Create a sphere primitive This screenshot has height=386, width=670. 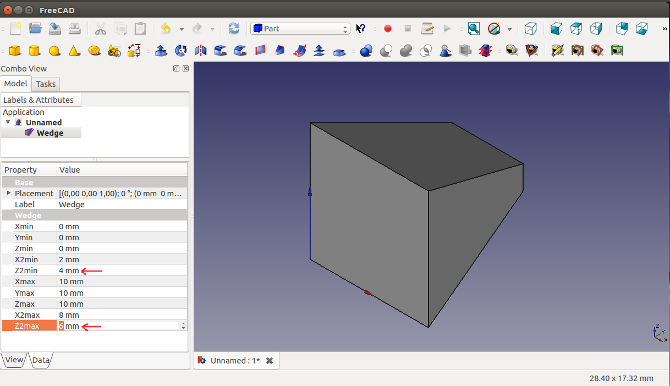pyautogui.click(x=54, y=51)
